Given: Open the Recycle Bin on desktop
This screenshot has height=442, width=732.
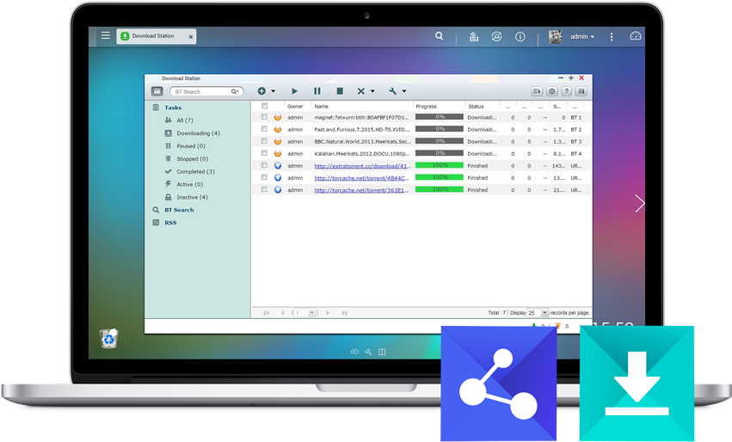Looking at the screenshot, I should point(109,339).
